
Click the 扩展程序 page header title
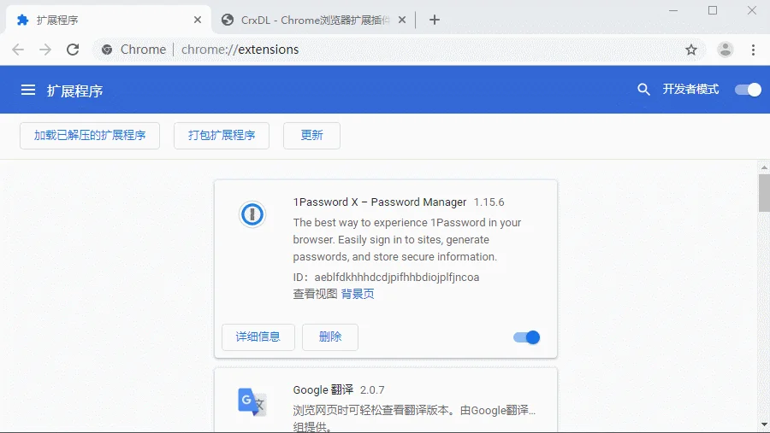[74, 91]
